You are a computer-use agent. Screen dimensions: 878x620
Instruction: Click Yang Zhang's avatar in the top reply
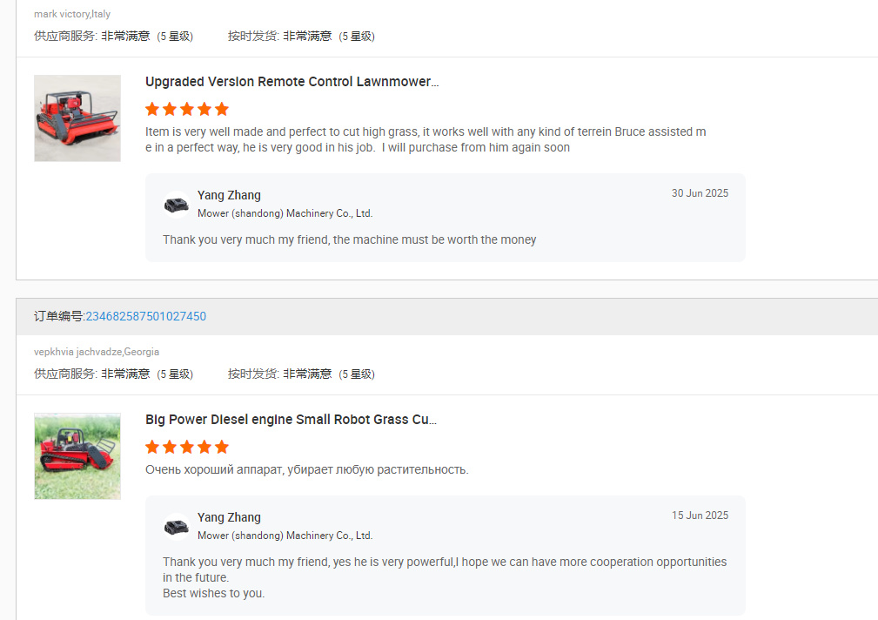[x=176, y=204]
